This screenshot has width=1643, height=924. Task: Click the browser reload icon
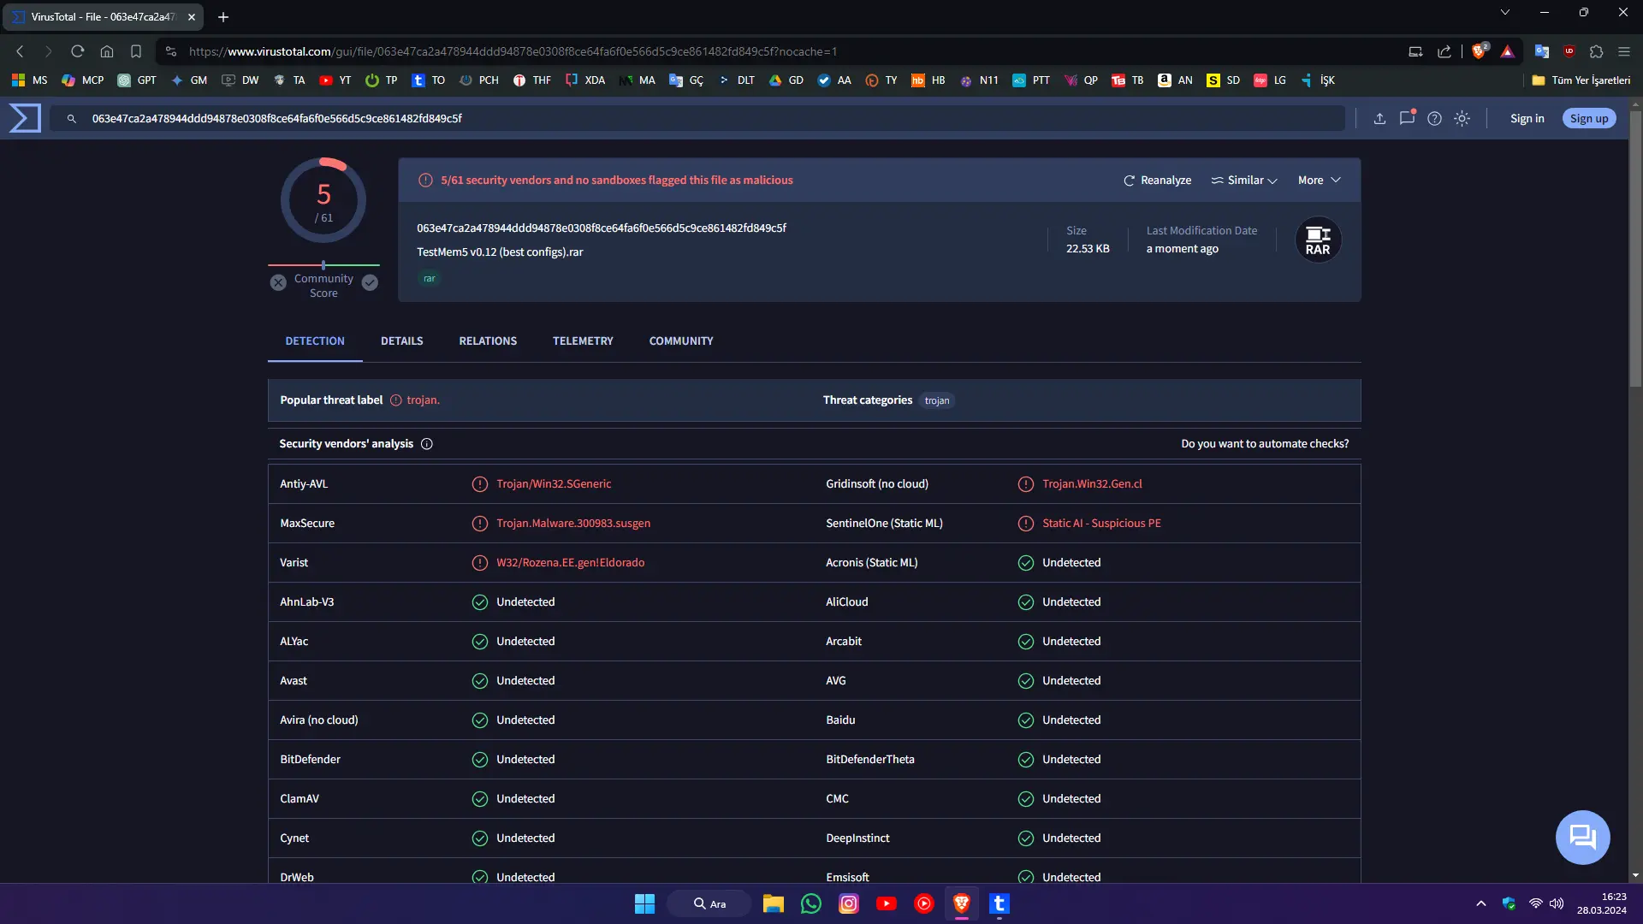[x=78, y=51]
